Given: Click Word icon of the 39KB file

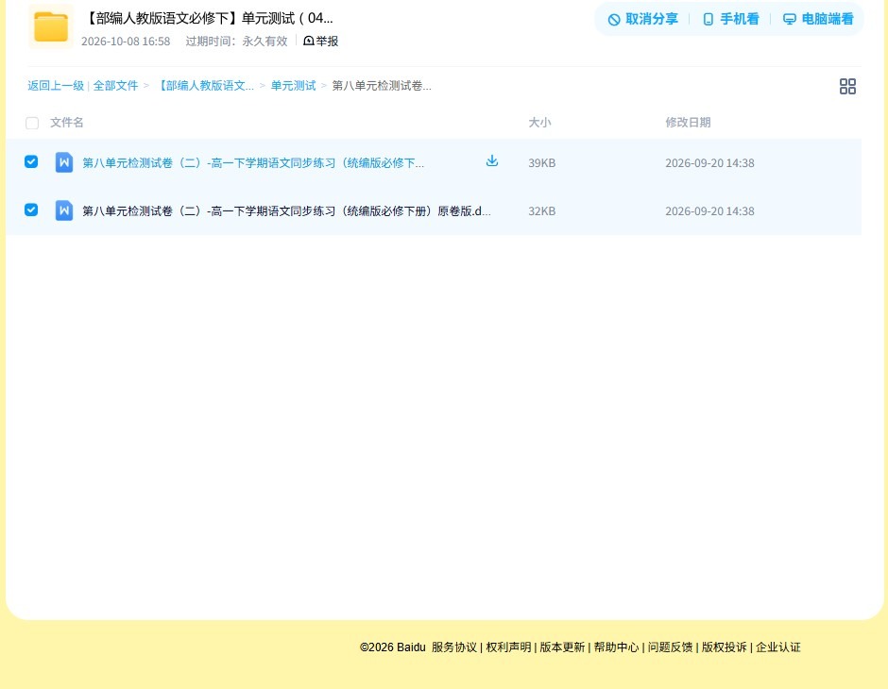Looking at the screenshot, I should pyautogui.click(x=64, y=163).
